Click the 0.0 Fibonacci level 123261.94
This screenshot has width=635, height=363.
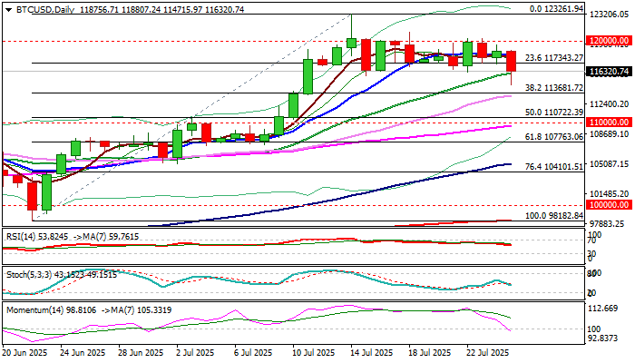557,8
